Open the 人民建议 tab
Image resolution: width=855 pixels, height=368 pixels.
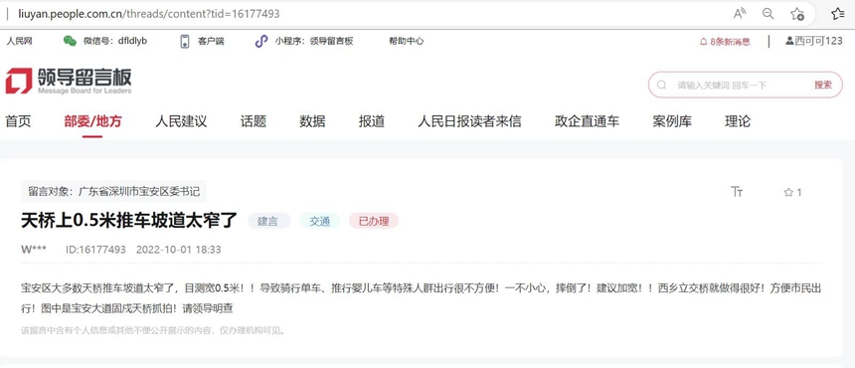(181, 121)
